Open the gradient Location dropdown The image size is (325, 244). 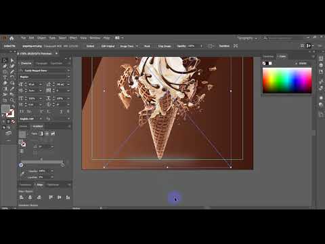click(52, 178)
